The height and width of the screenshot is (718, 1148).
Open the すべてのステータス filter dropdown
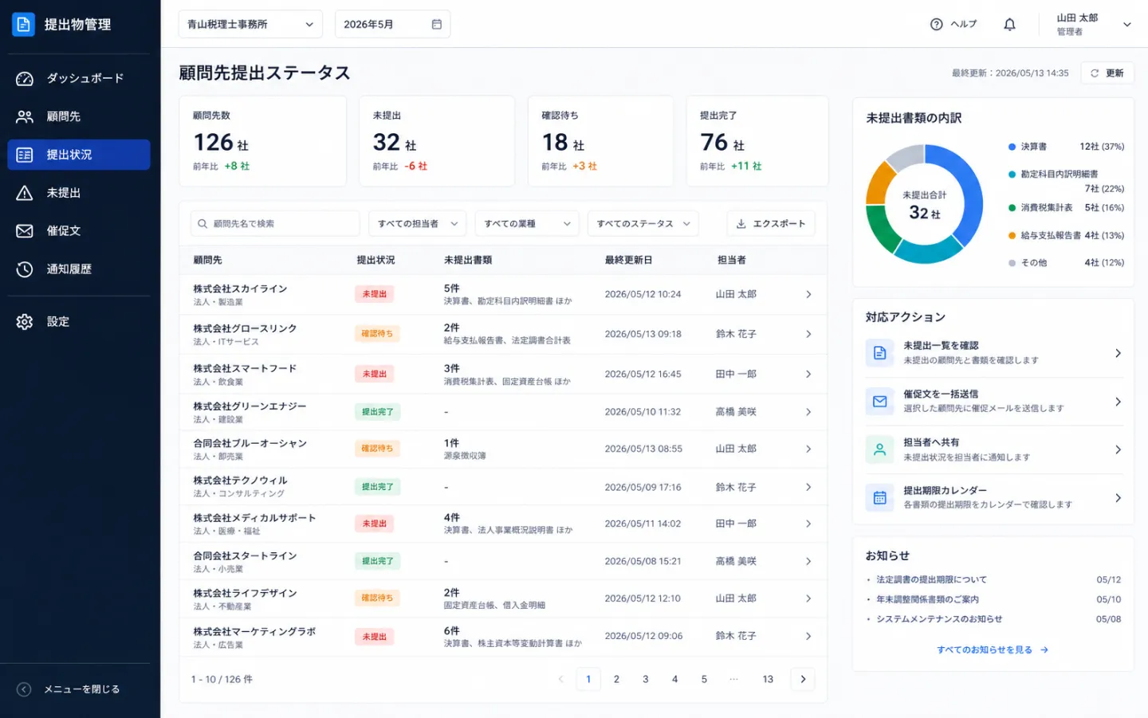643,224
